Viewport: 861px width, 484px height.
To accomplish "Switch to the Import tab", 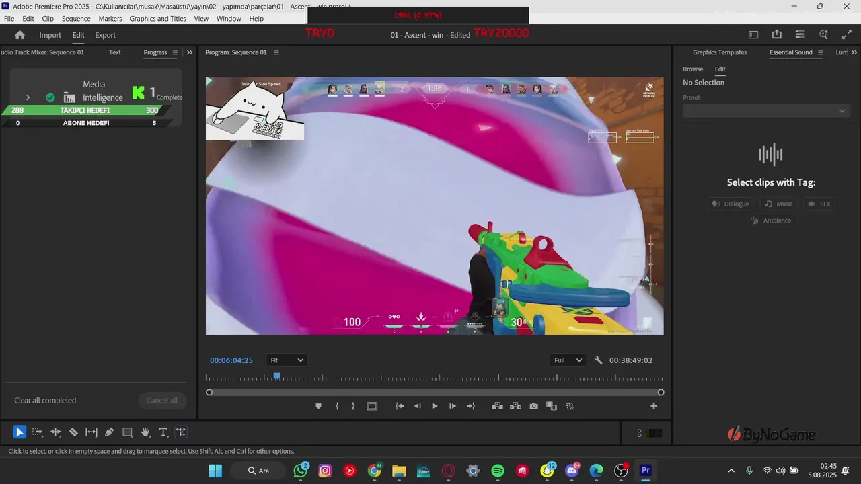I will [50, 35].
